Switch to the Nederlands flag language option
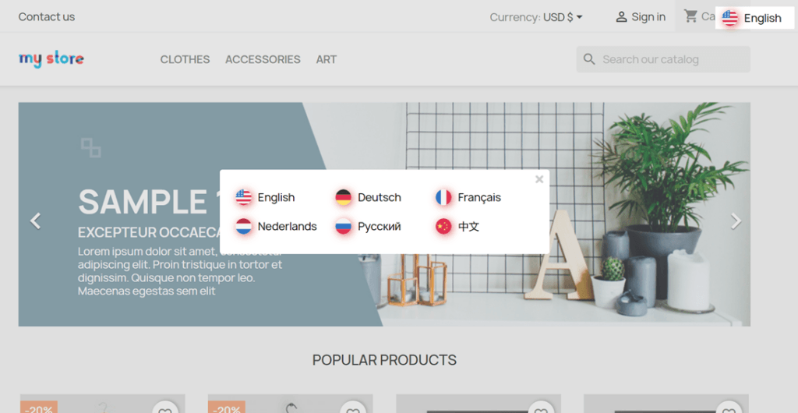798x413 pixels. (x=277, y=227)
